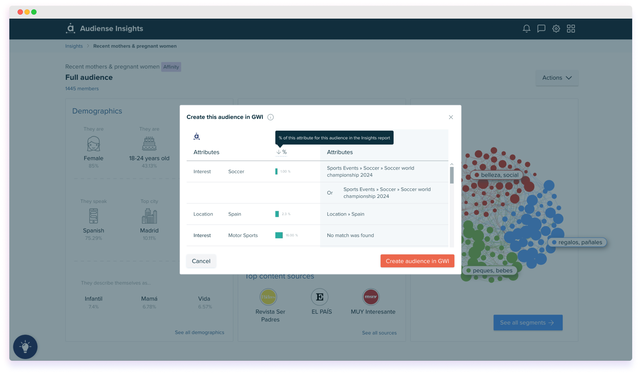Click 'Motor Sports' attribute cell
This screenshot has width=639, height=374.
click(243, 235)
